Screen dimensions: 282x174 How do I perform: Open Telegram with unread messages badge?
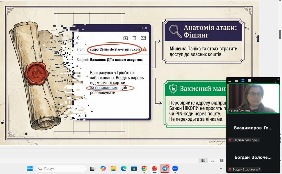pos(165,168)
